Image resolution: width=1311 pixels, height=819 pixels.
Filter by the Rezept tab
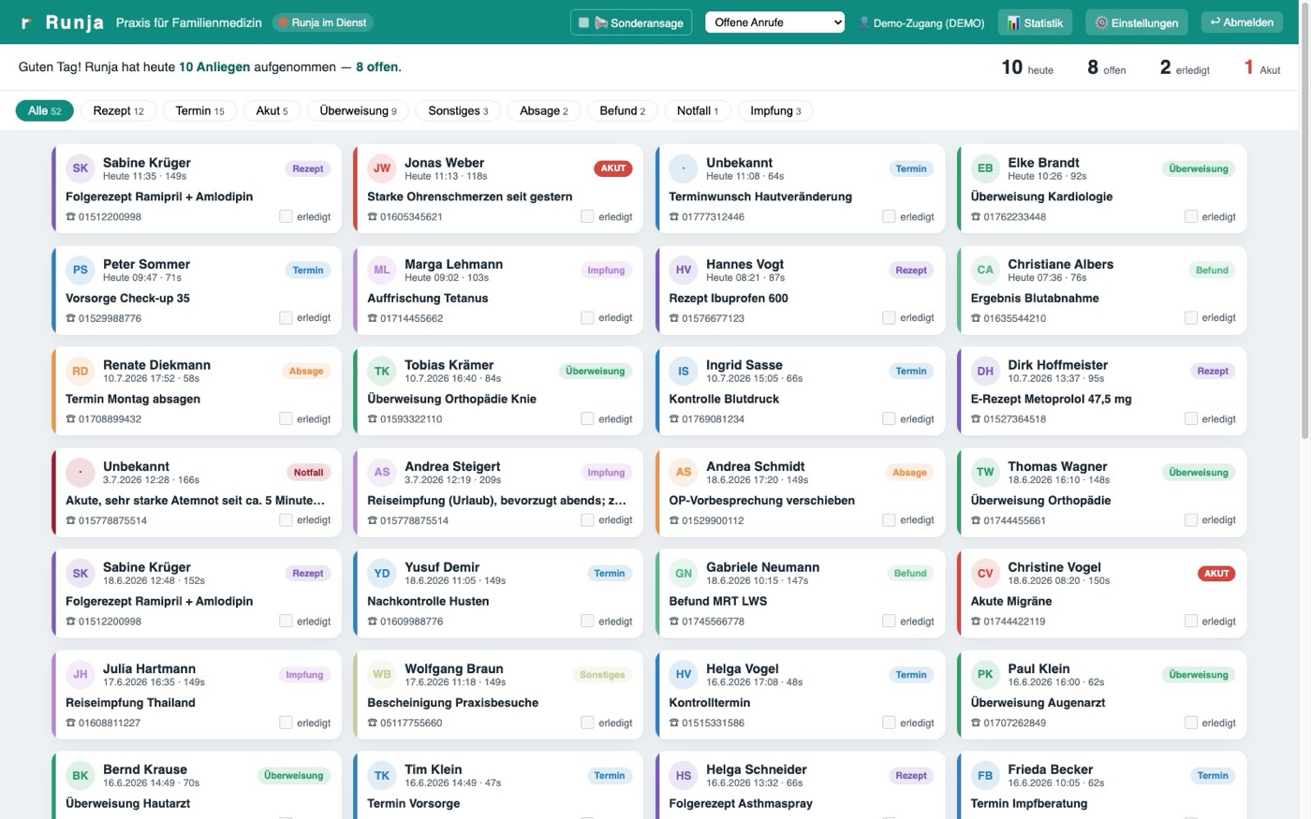[x=119, y=110]
